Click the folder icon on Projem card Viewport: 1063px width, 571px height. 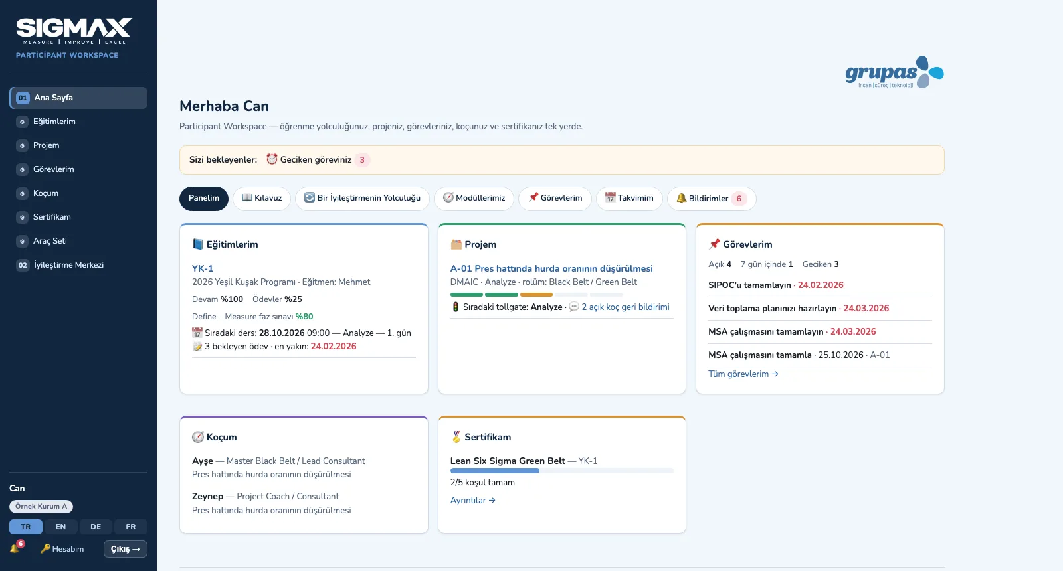point(456,244)
